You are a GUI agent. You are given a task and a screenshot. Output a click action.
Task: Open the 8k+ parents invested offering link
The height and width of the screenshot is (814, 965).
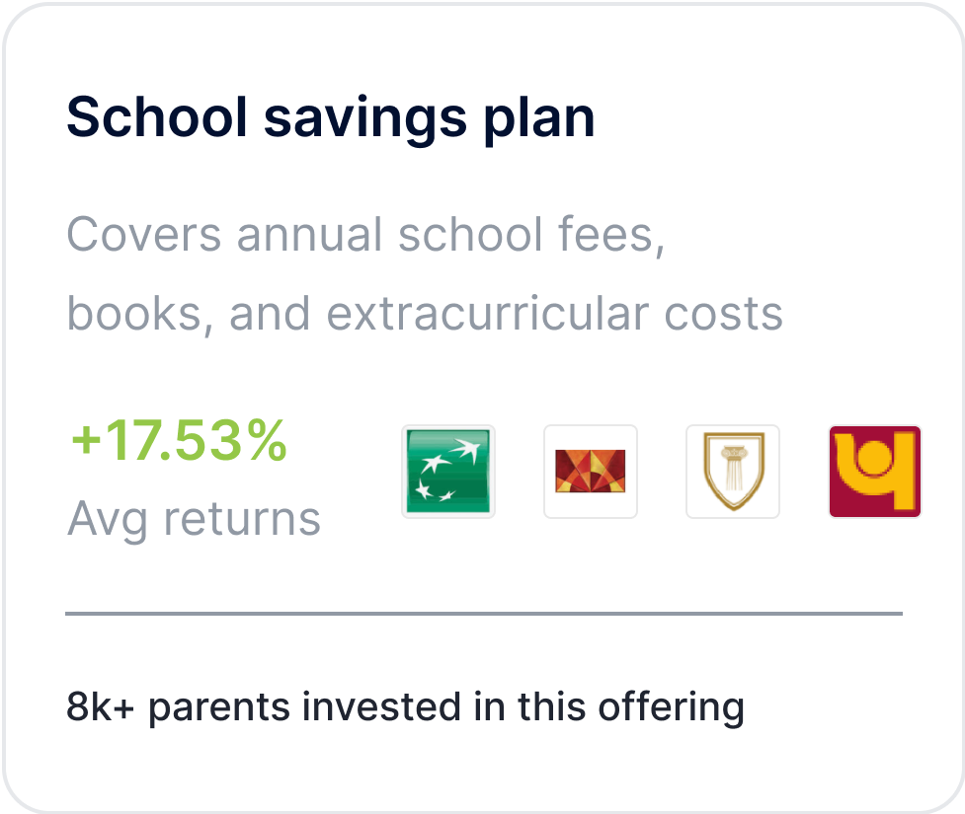(x=405, y=706)
